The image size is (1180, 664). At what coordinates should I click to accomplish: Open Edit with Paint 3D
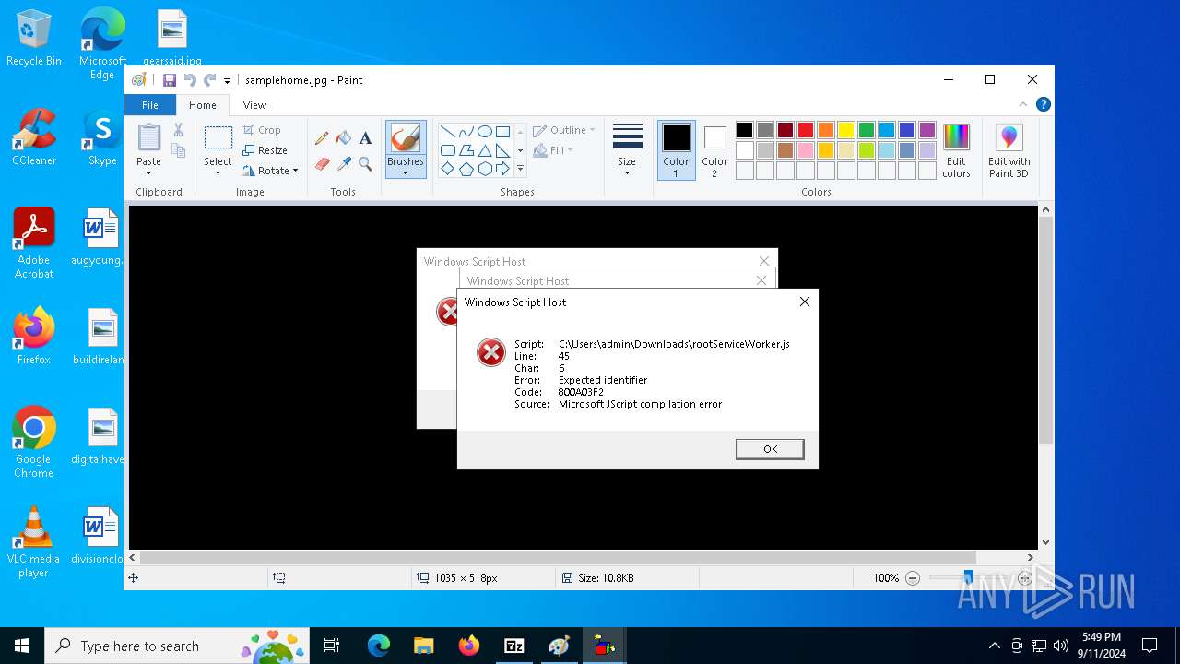click(x=1009, y=150)
